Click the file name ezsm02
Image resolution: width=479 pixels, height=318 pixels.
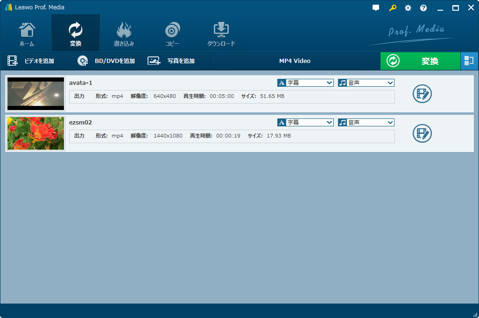pyautogui.click(x=80, y=122)
